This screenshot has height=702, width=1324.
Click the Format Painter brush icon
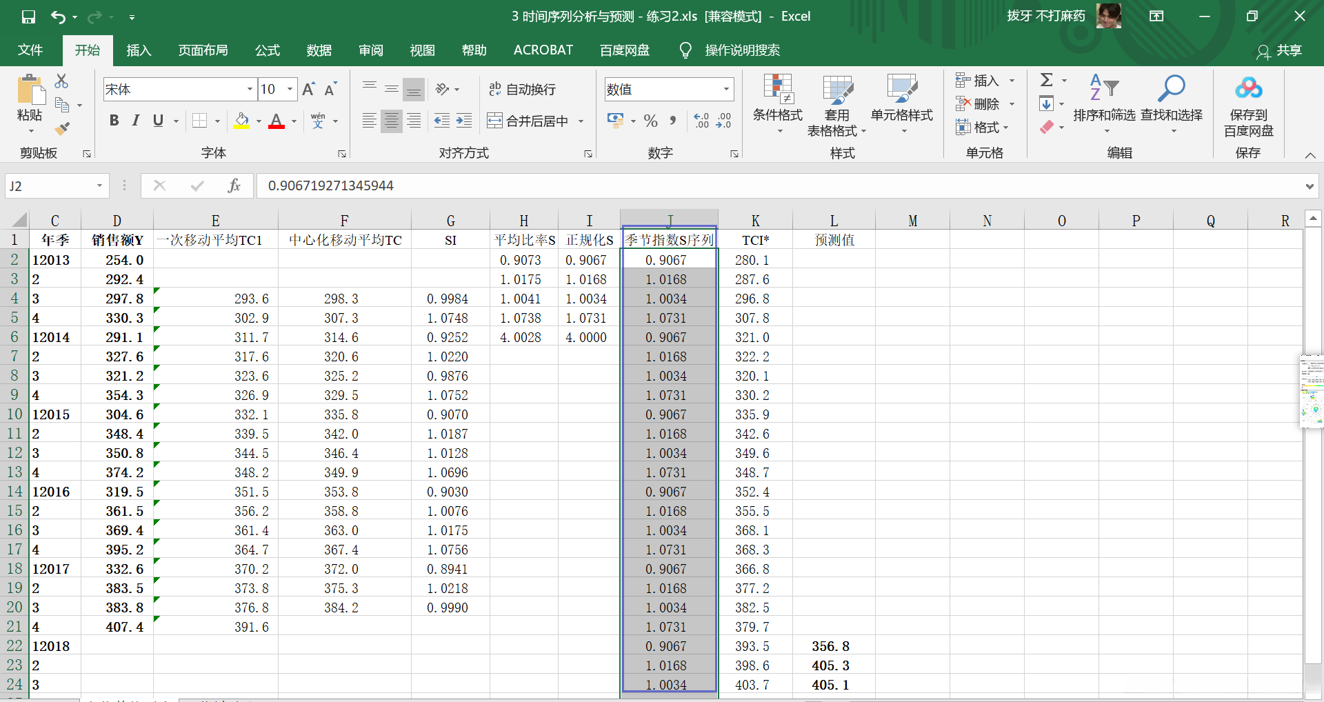[62, 128]
